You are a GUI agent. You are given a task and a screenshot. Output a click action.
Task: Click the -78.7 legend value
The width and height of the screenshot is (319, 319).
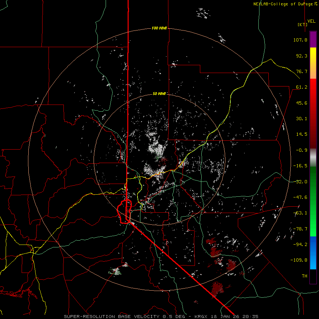coord(300,229)
